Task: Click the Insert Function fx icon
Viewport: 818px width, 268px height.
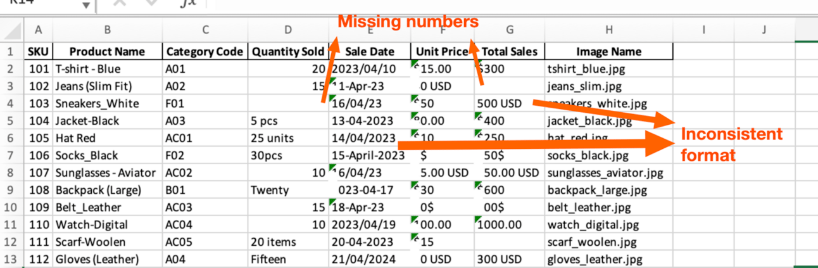Action: [188, 3]
